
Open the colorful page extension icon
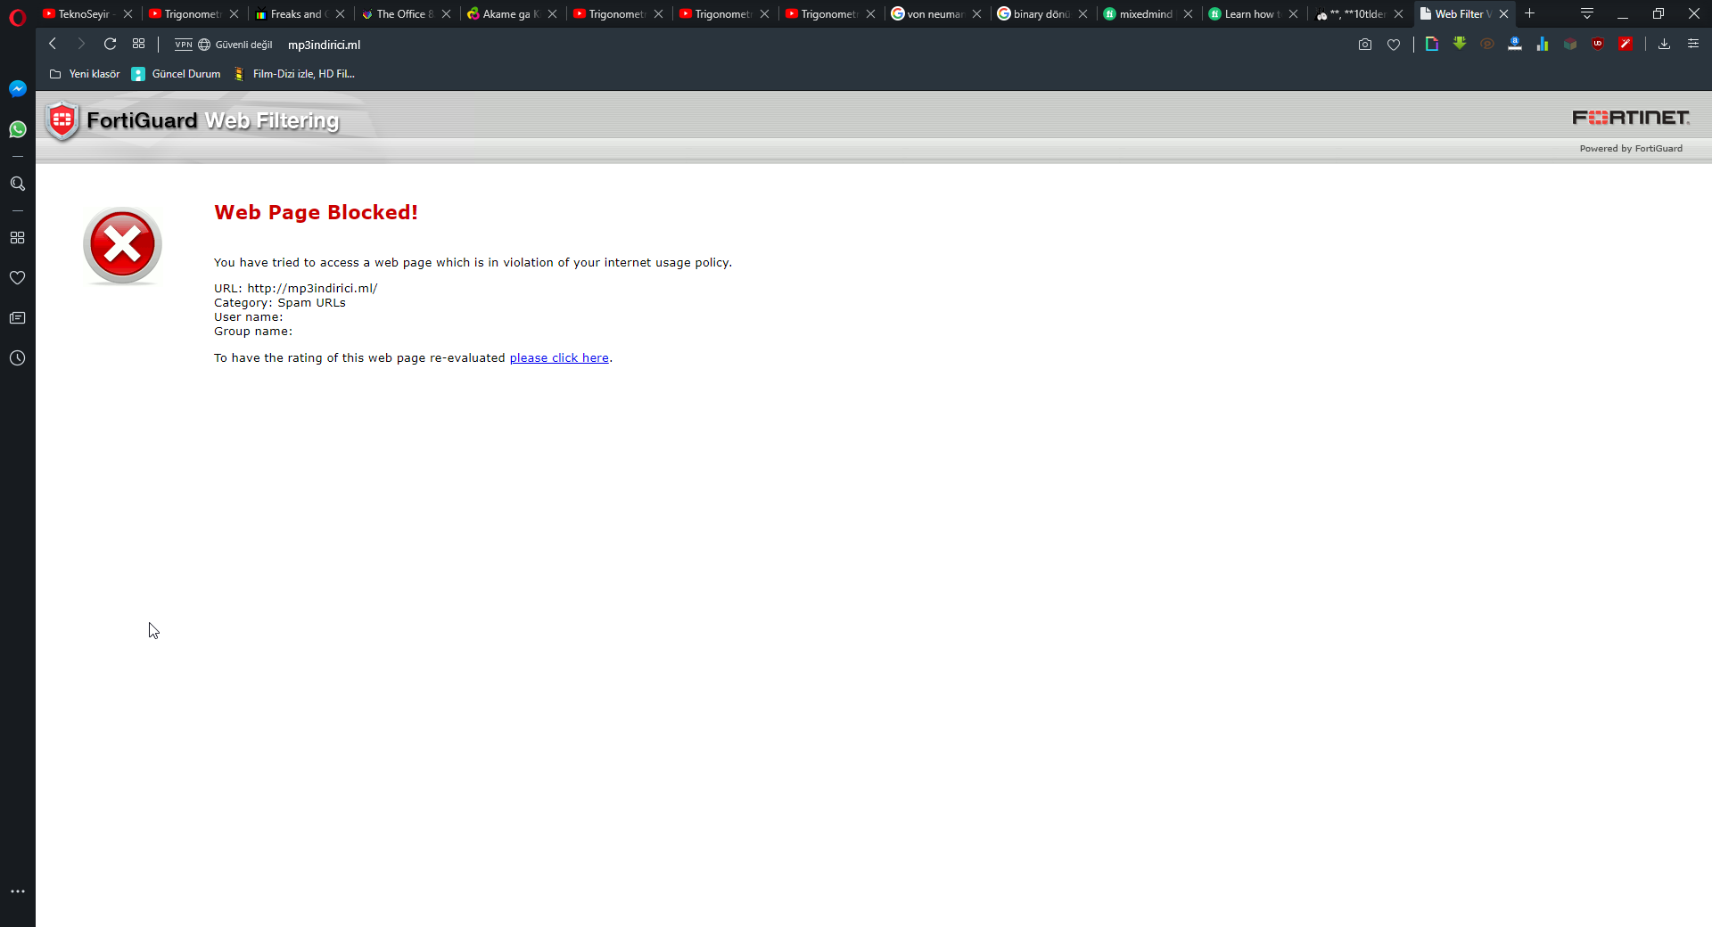click(x=1432, y=44)
